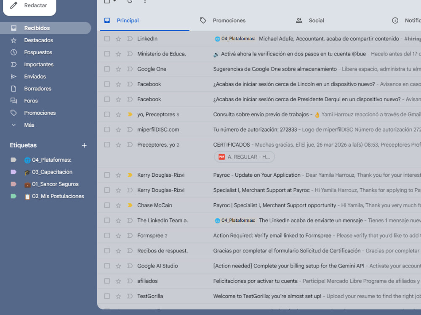421x315 pixels.
Task: Open the 04_Plataformas label
Action: 48,160
